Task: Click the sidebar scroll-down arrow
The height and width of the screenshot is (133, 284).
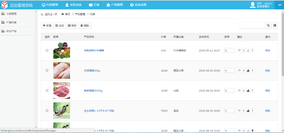Action: (x=36, y=127)
